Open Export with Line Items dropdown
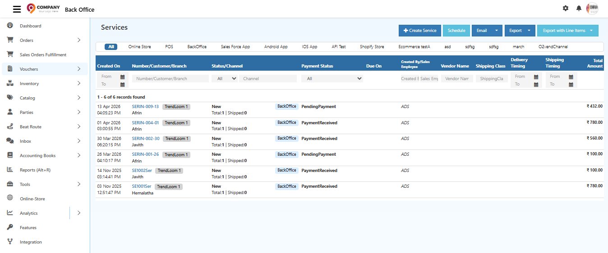The image size is (608, 253). [568, 31]
